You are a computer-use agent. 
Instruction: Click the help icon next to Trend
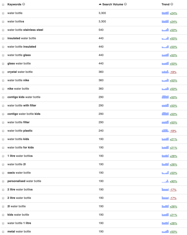click(172, 4)
